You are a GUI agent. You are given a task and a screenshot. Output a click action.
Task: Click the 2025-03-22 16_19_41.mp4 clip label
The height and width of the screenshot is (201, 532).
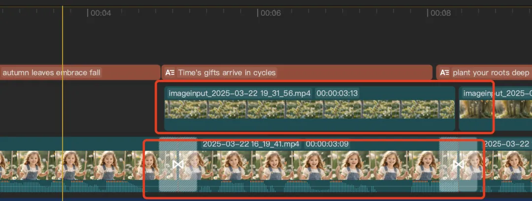tap(251, 144)
